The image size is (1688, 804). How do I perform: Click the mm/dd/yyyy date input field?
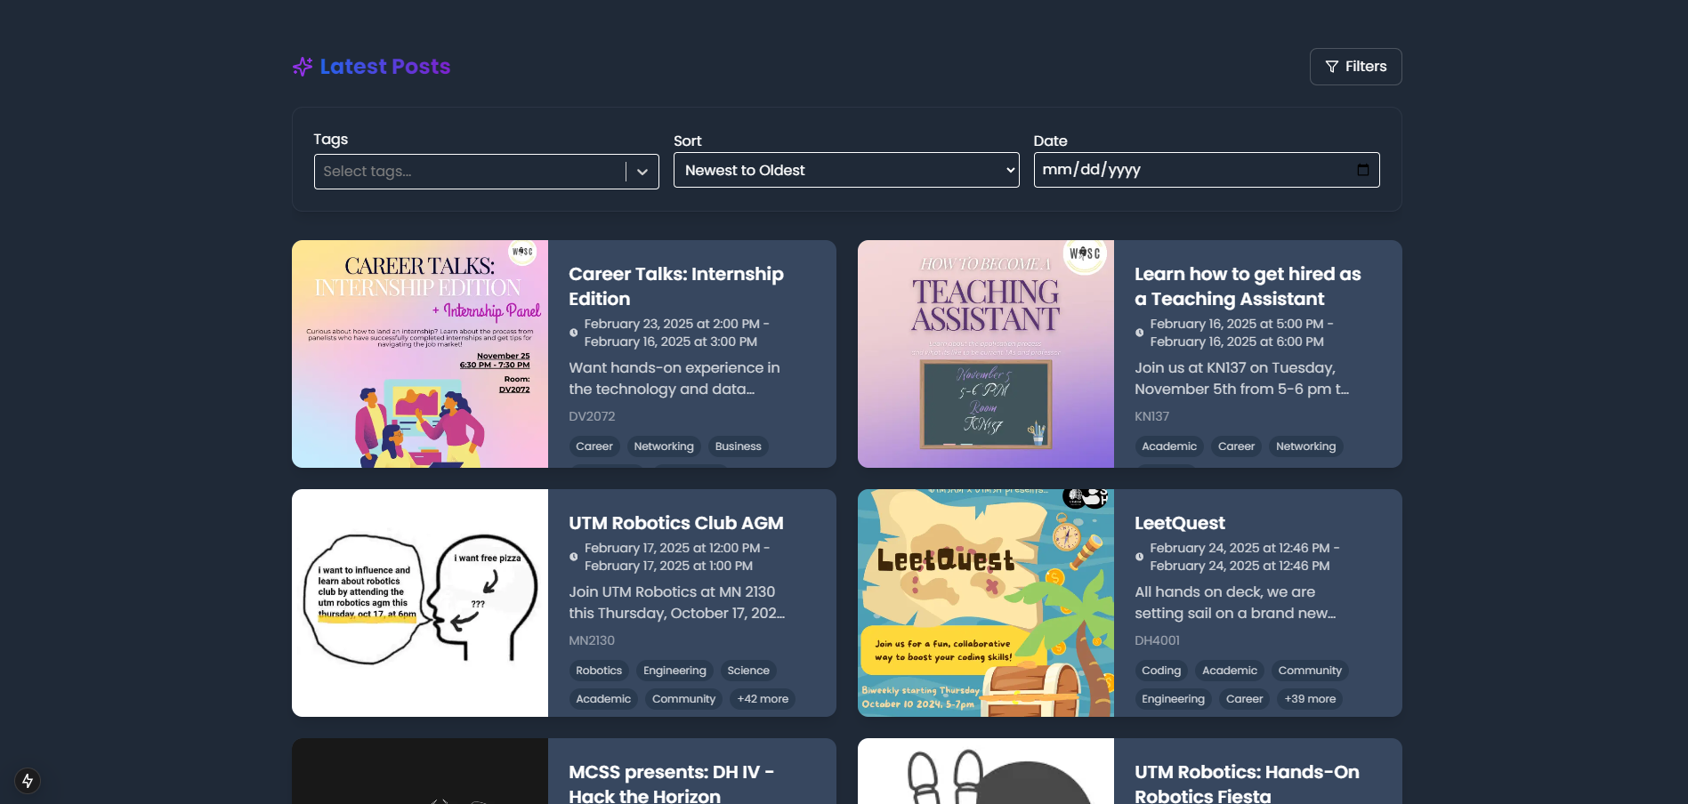coord(1207,170)
